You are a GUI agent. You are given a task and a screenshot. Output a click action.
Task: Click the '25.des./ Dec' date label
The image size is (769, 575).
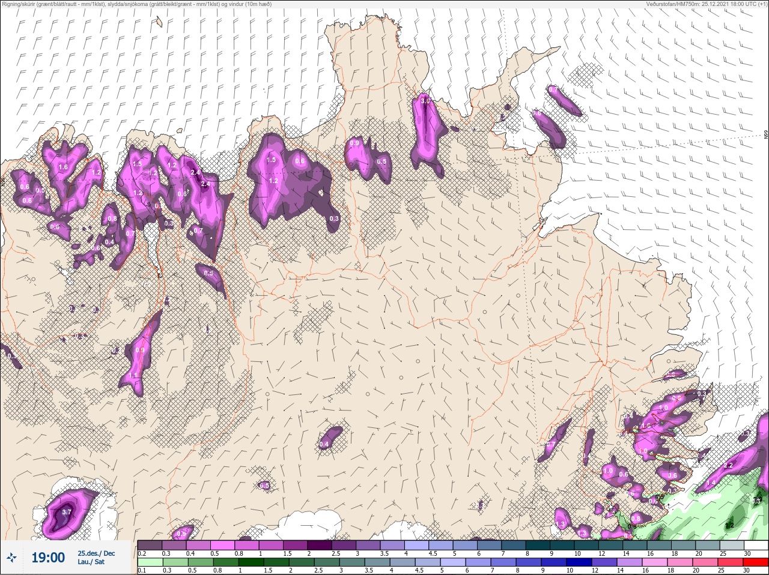tap(96, 553)
